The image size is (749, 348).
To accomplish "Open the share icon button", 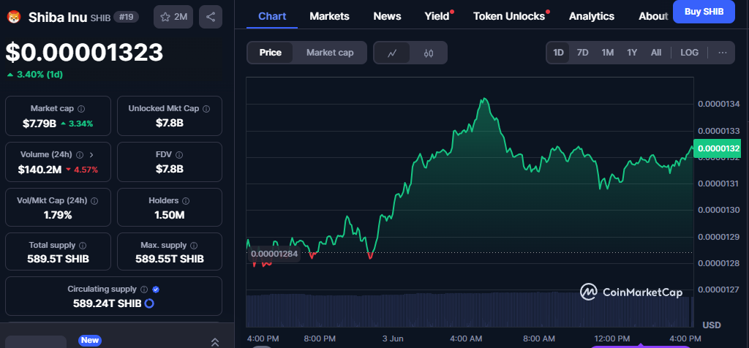I will (211, 18).
